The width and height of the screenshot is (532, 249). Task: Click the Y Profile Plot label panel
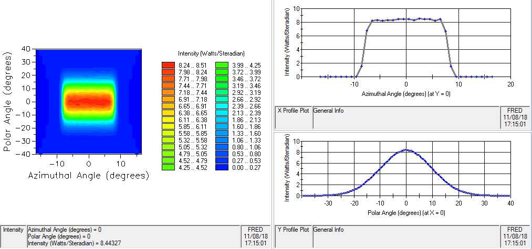(293, 236)
